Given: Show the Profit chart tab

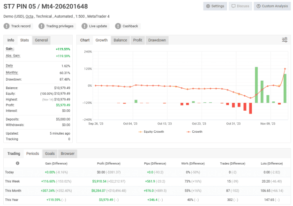Looking at the screenshot, I should pyautogui.click(x=138, y=40).
